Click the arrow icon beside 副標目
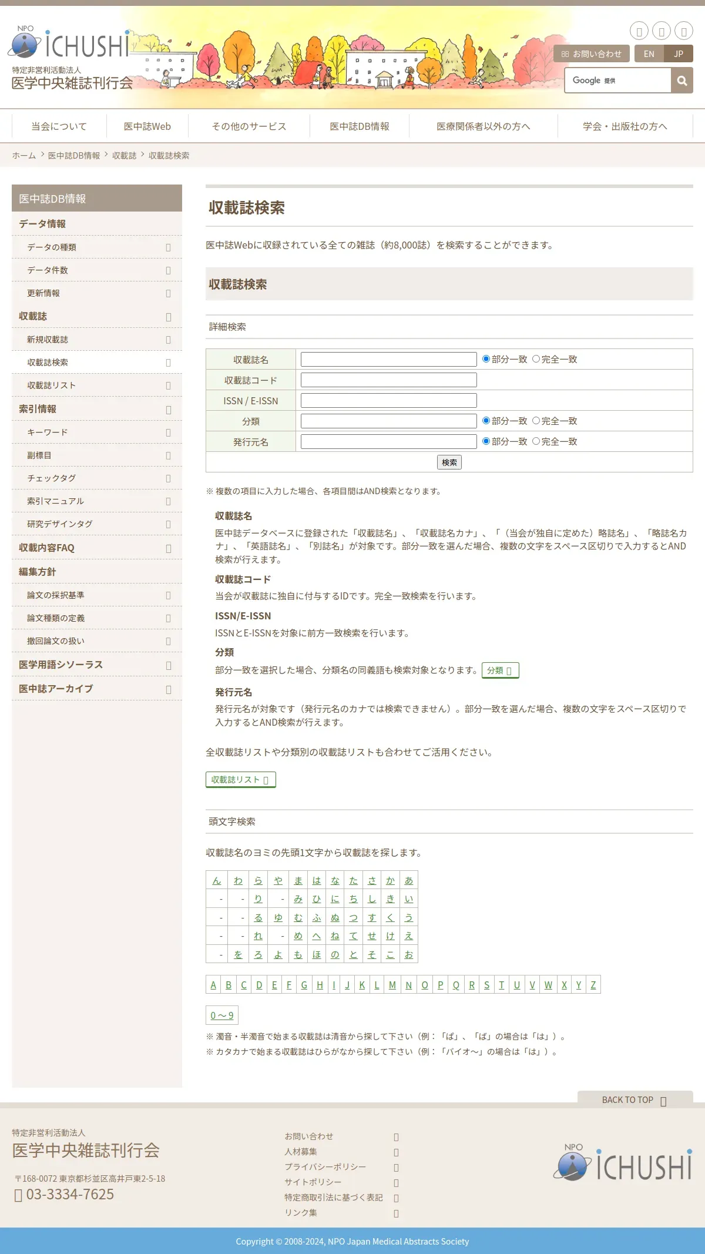Viewport: 705px width, 1254px height. click(x=168, y=455)
